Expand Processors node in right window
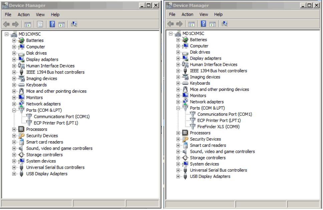 pyautogui.click(x=178, y=133)
